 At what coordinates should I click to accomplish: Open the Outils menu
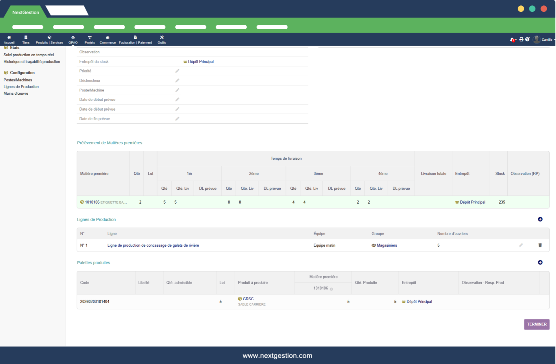tap(162, 40)
